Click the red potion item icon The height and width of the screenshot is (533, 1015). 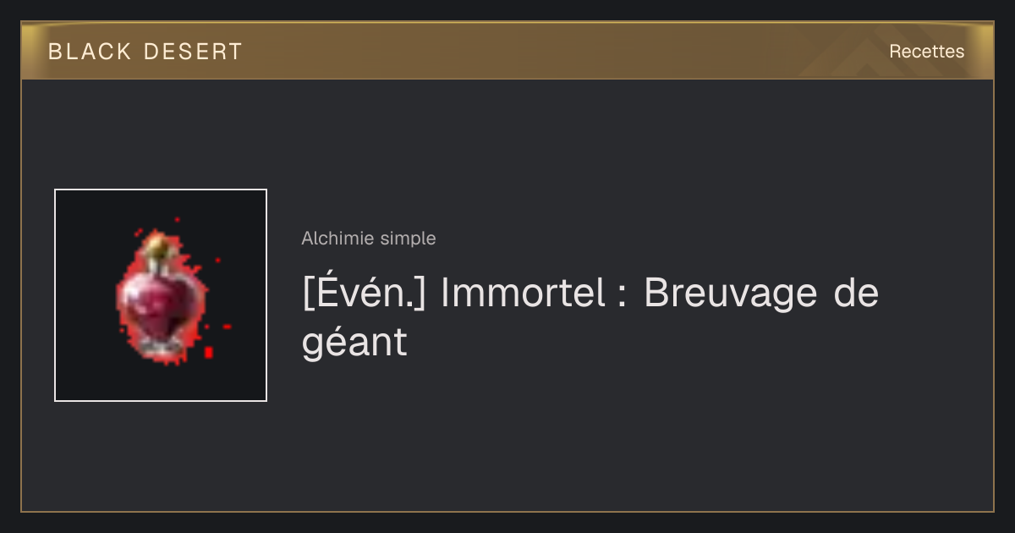coord(161,296)
